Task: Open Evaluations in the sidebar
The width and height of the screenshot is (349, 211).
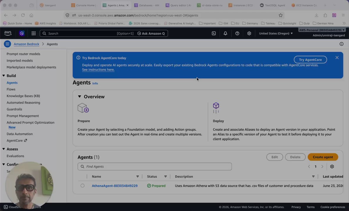Action: point(15,156)
